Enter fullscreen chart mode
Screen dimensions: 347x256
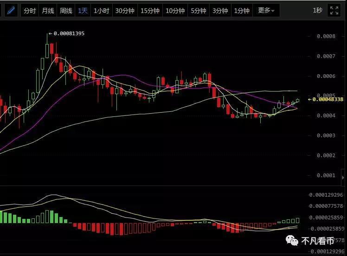pyautogui.click(x=334, y=10)
